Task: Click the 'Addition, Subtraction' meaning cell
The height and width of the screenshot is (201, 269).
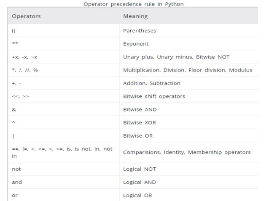Action: tap(152, 83)
